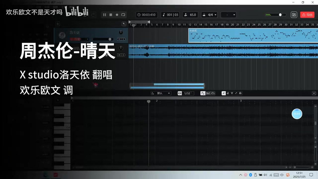Adjust the 洛天依 track pan knob
The height and width of the screenshot is (179, 318).
(121, 32)
